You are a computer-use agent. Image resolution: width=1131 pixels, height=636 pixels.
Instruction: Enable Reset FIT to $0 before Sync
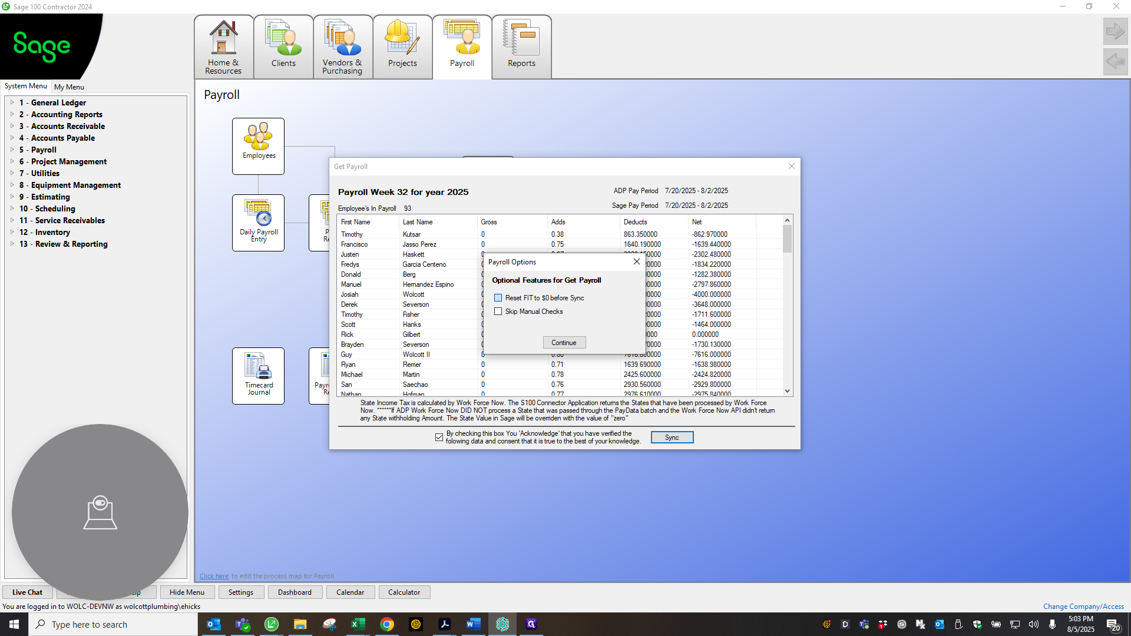[498, 298]
